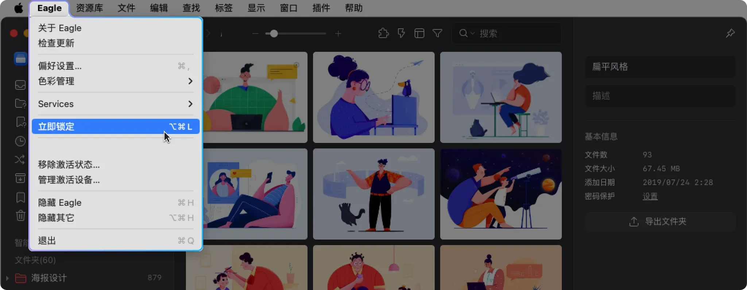
Task: Click the plugin puzzle icon in toolbar
Action: [x=383, y=34]
